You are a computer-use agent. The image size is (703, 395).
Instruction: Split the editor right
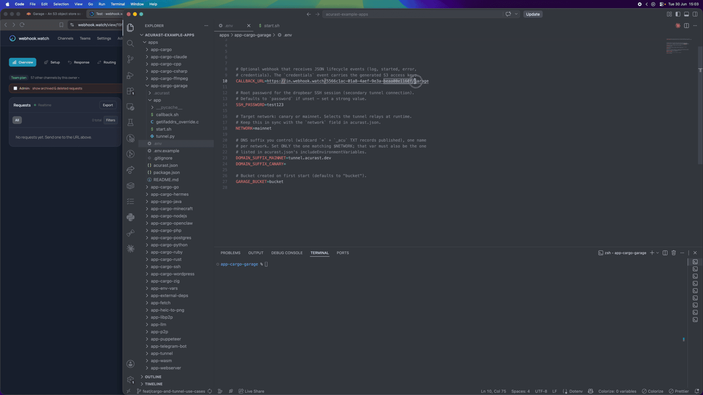click(686, 25)
